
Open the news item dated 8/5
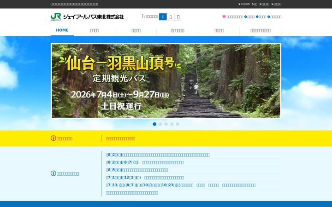pyautogui.click(x=137, y=170)
